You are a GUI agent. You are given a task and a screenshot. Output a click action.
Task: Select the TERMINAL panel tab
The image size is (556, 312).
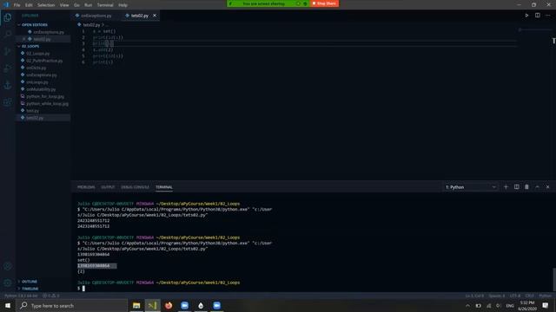[x=164, y=187]
